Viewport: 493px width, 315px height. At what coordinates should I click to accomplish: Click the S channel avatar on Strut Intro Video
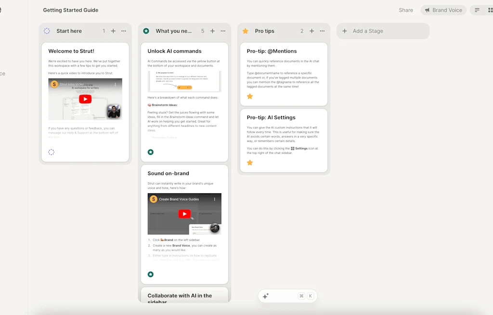coord(54,84)
